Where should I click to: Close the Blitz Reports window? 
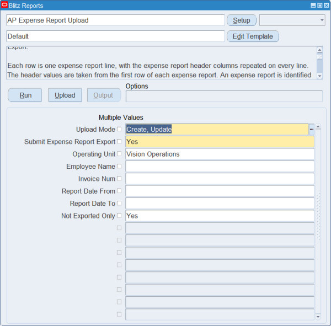tap(327, 6)
